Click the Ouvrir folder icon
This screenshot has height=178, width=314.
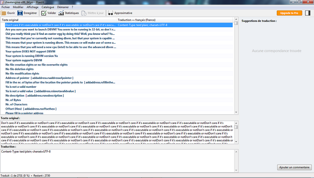tap(4, 13)
